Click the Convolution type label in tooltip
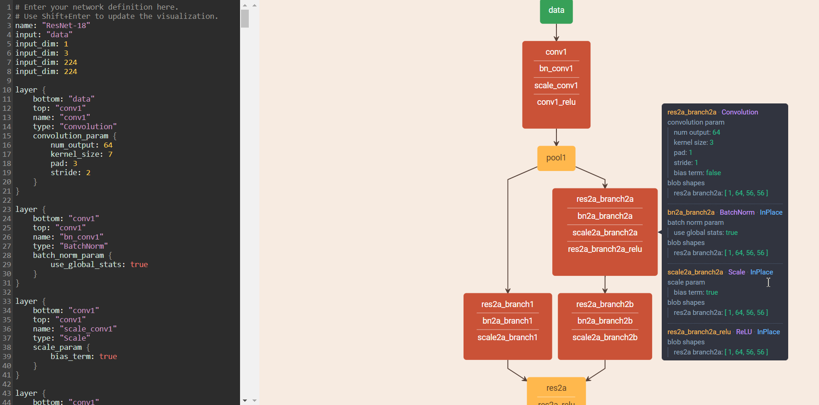Screen dimensions: 819x405 (739, 112)
